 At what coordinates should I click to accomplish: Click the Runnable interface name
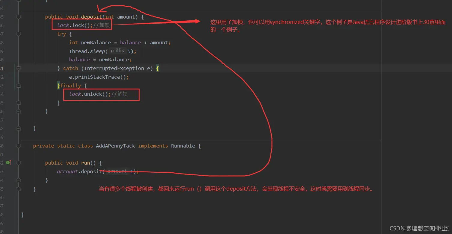pos(183,146)
